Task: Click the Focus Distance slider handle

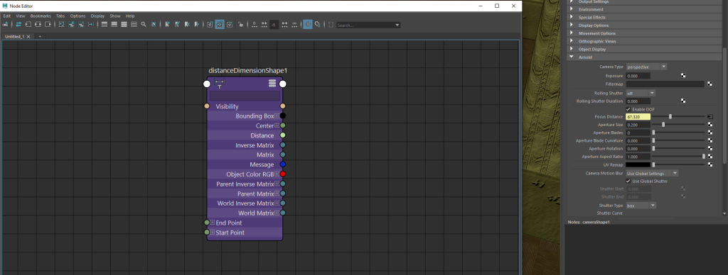Action: pyautogui.click(x=670, y=117)
